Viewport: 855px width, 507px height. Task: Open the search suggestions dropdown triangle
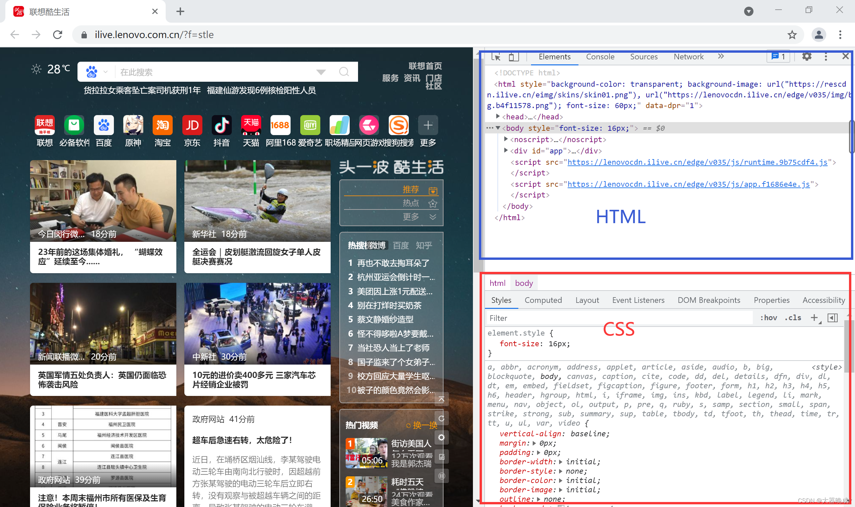pos(321,72)
